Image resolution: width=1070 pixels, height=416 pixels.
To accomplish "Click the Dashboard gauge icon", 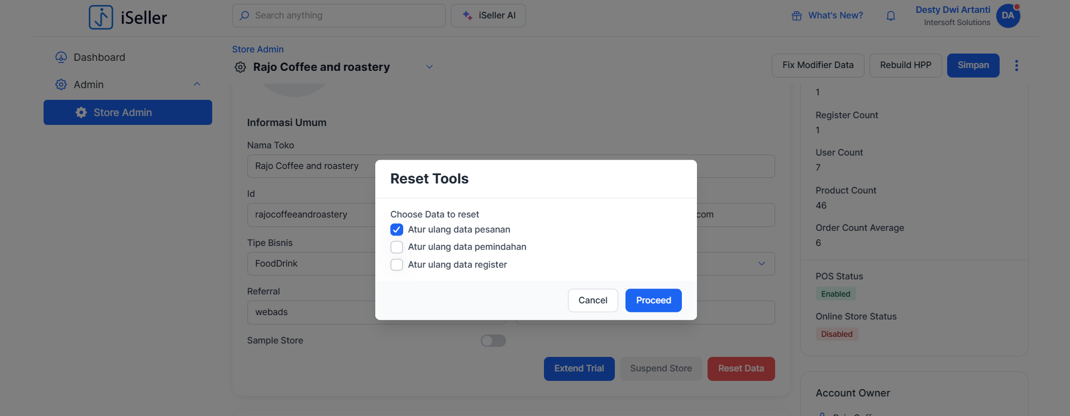I will click(x=61, y=57).
